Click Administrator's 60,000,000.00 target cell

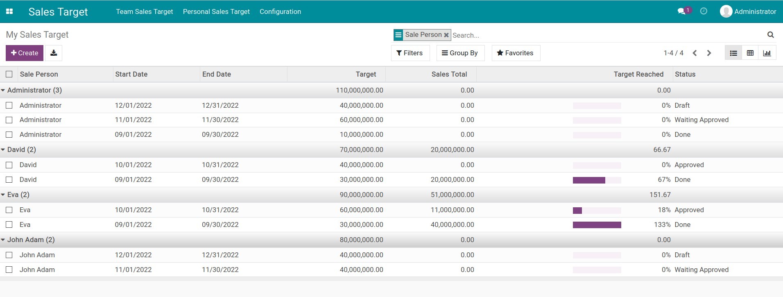coord(361,120)
